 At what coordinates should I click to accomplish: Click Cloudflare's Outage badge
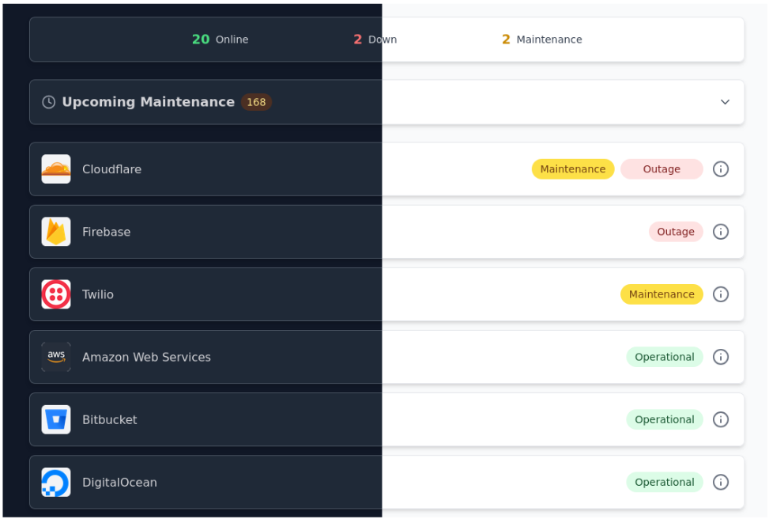[x=662, y=169]
